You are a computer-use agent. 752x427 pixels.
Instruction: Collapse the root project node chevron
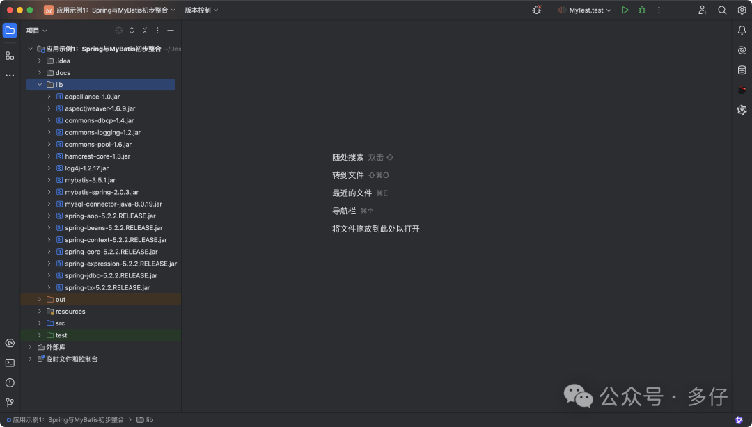tap(30, 49)
